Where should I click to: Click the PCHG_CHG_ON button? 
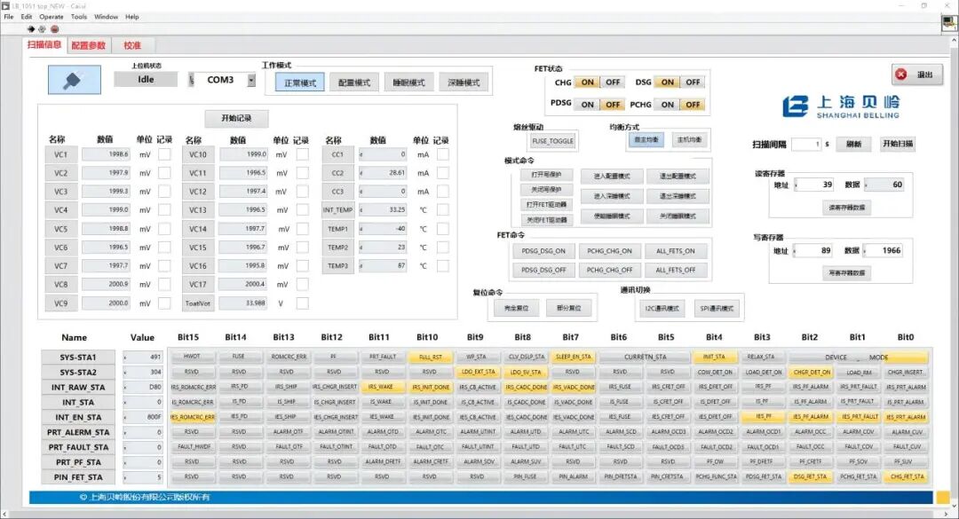(x=609, y=251)
